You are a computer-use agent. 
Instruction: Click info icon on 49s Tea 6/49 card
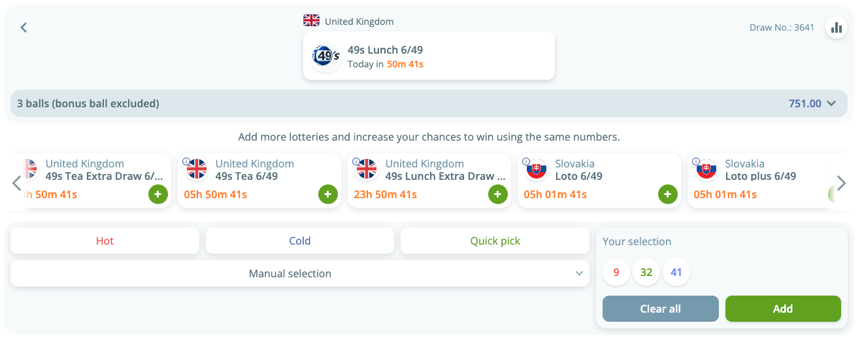coord(186,162)
